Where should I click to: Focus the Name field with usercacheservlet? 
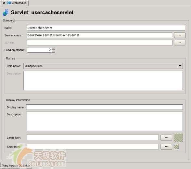[106, 28]
